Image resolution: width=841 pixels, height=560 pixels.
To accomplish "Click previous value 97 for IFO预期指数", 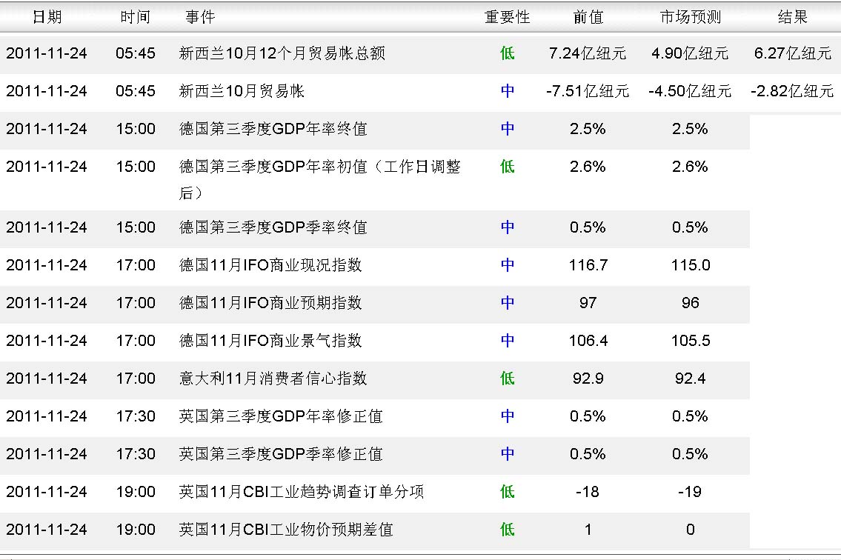I will [x=588, y=302].
